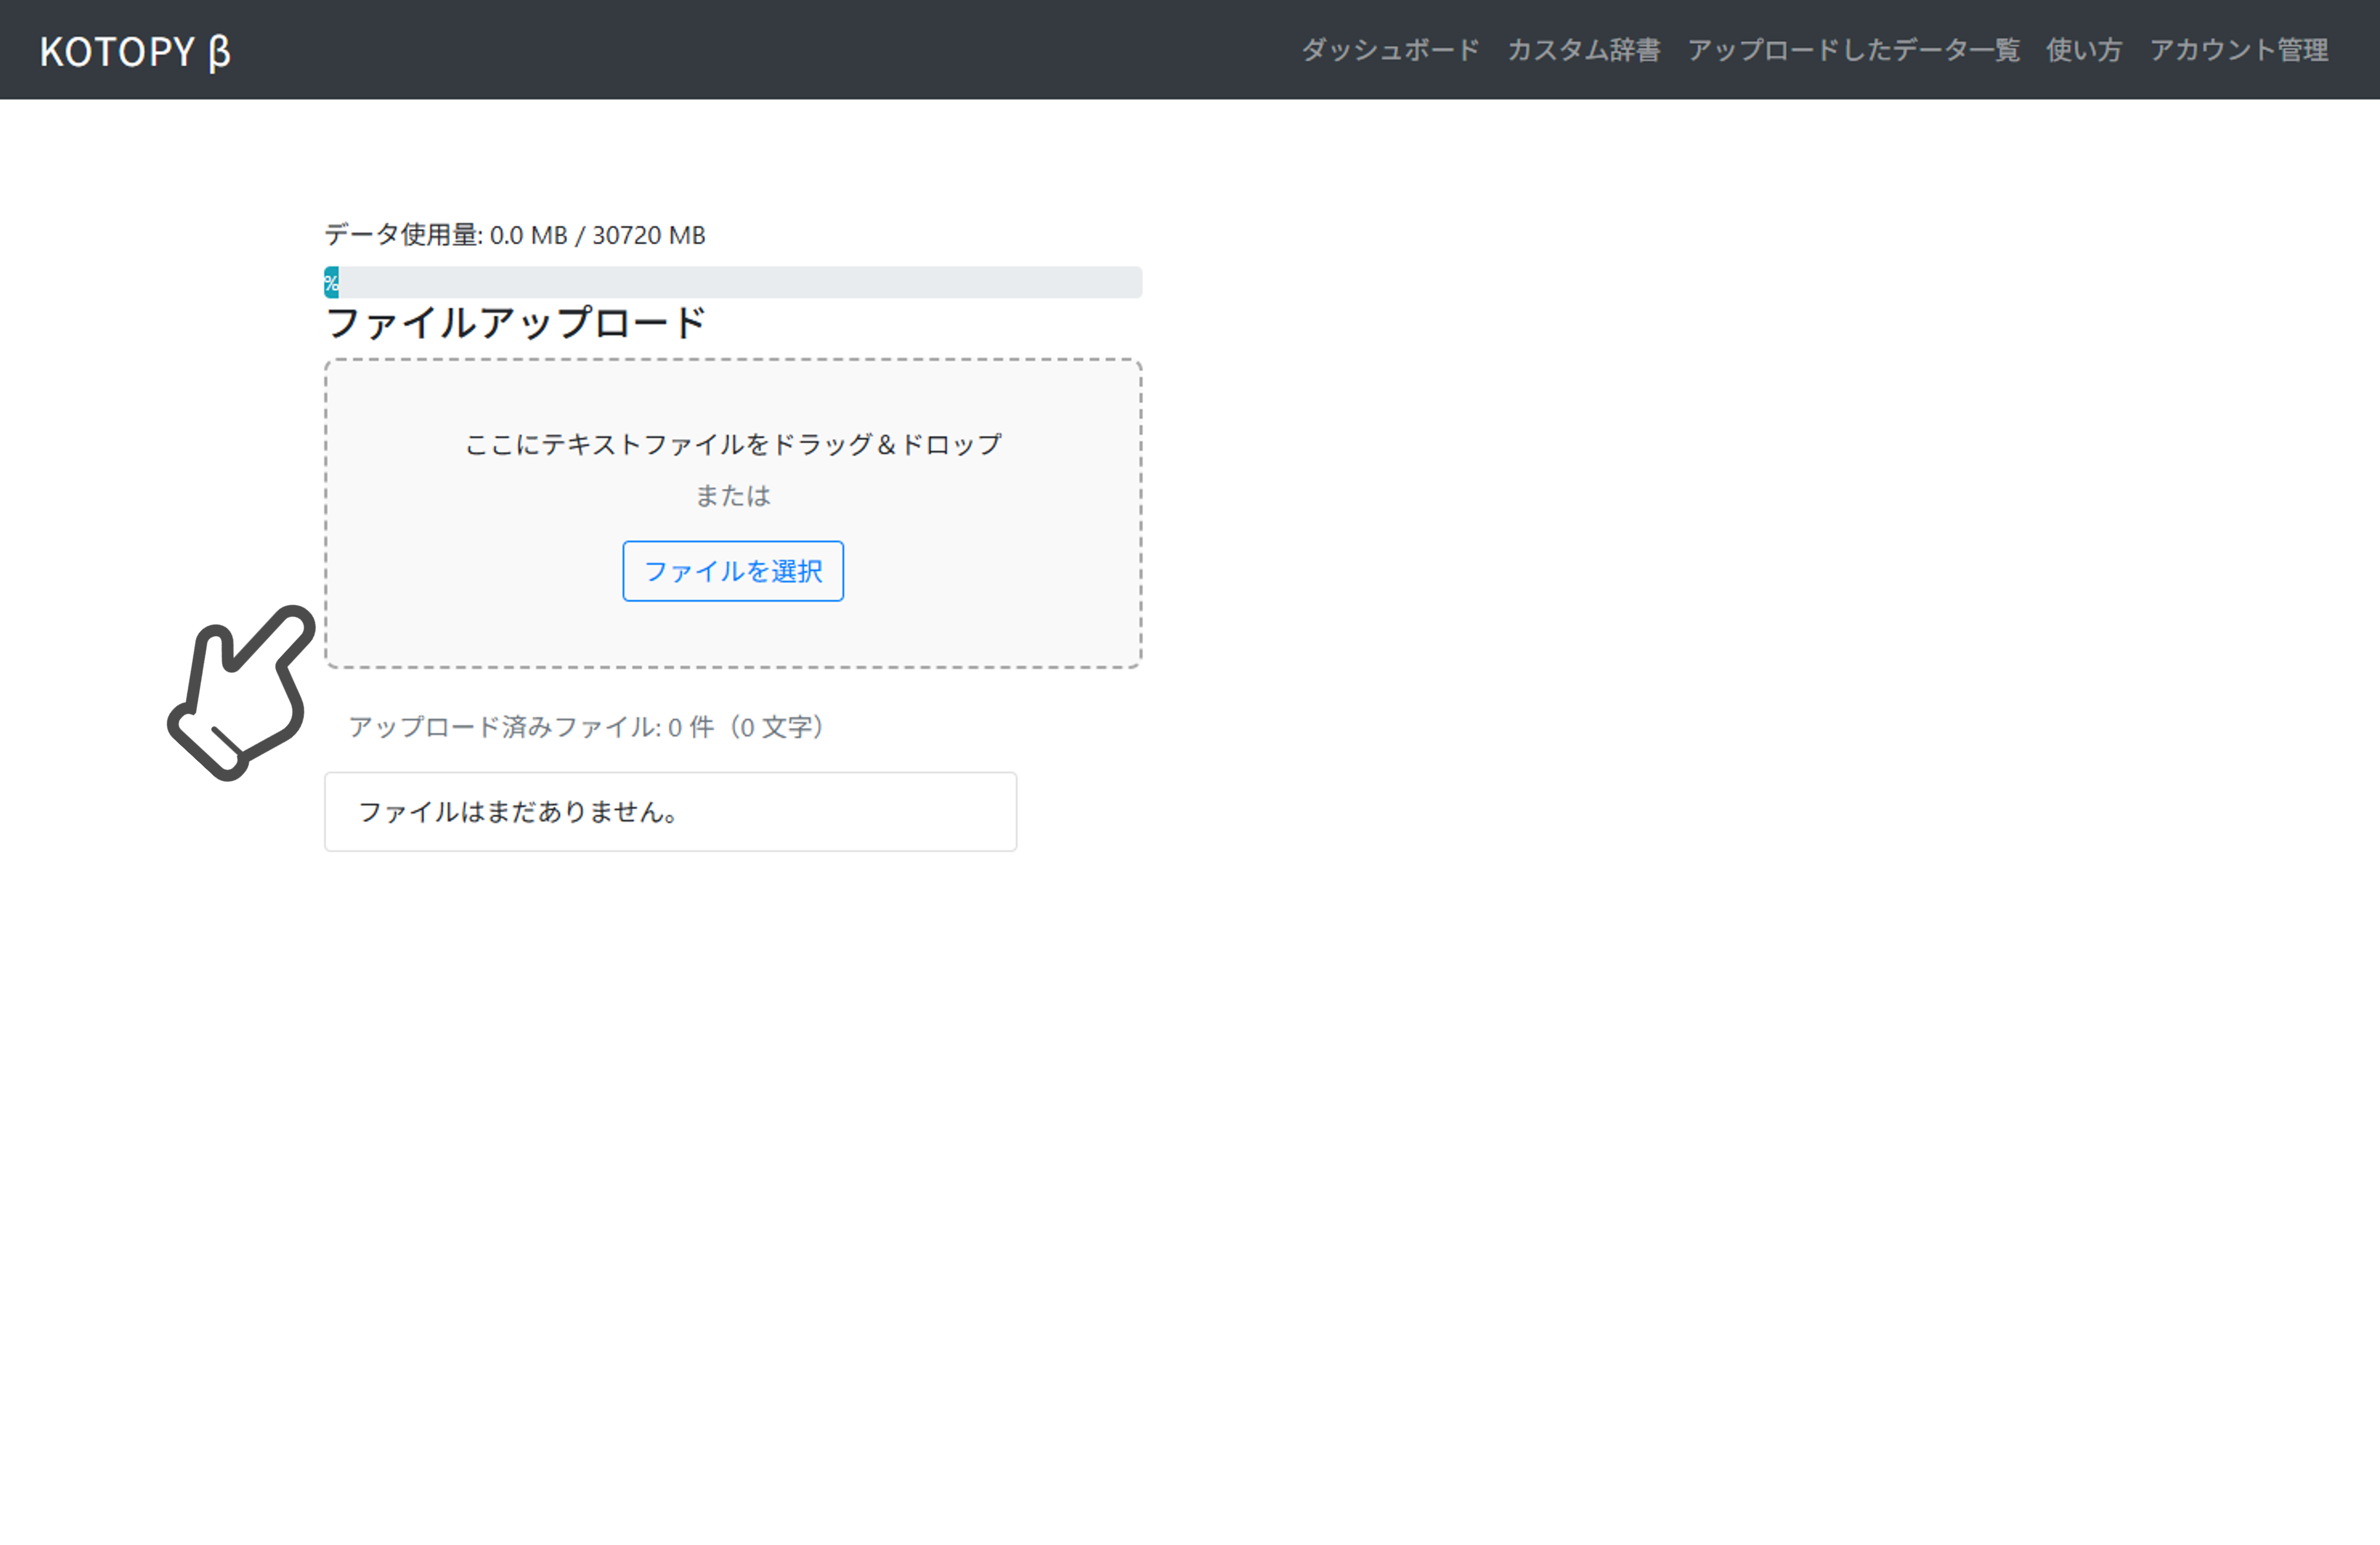Image resolution: width=2380 pixels, height=1545 pixels.
Task: Click the 0.0 MB / 30720 MB value
Action: (x=598, y=234)
